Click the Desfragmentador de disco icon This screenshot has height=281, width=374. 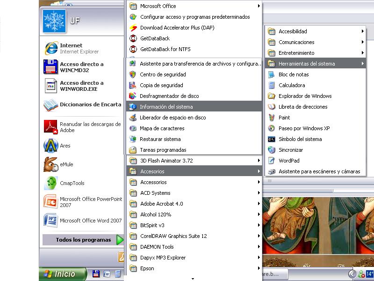coord(133,96)
